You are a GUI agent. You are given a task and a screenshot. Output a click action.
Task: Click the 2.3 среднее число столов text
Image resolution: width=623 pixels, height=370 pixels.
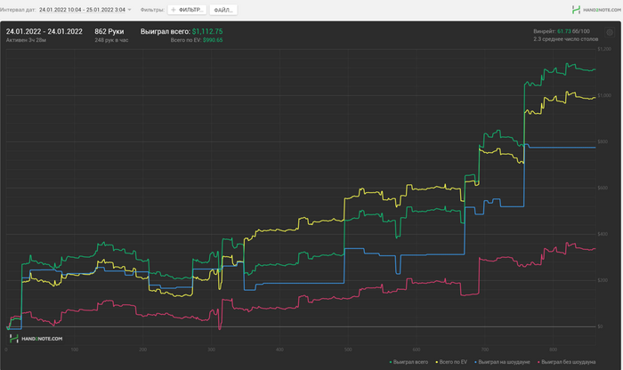click(x=565, y=39)
